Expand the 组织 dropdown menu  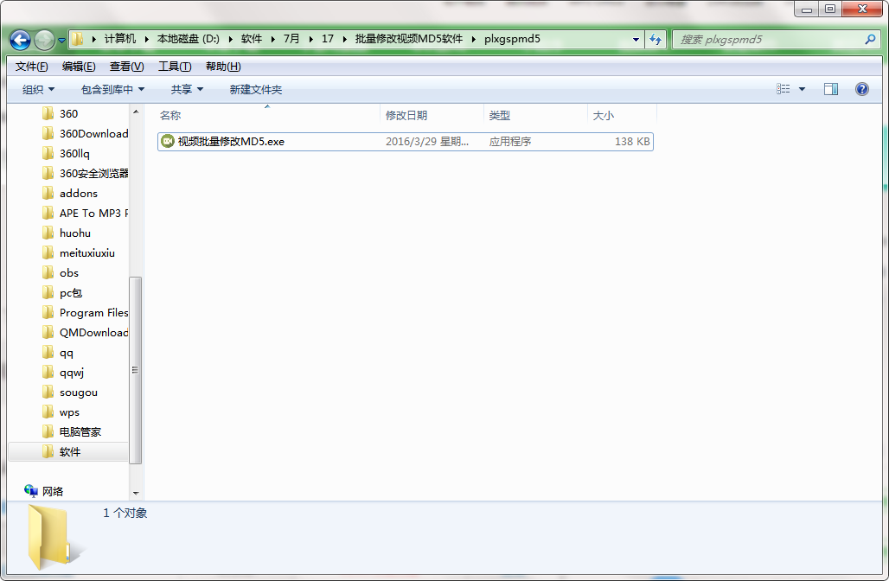click(x=39, y=90)
